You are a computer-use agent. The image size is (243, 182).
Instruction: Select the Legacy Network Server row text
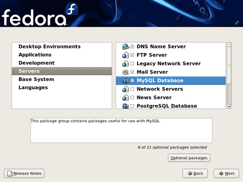pos(169,64)
